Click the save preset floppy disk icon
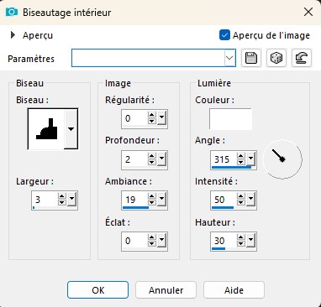321x307 pixels. tap(251, 58)
